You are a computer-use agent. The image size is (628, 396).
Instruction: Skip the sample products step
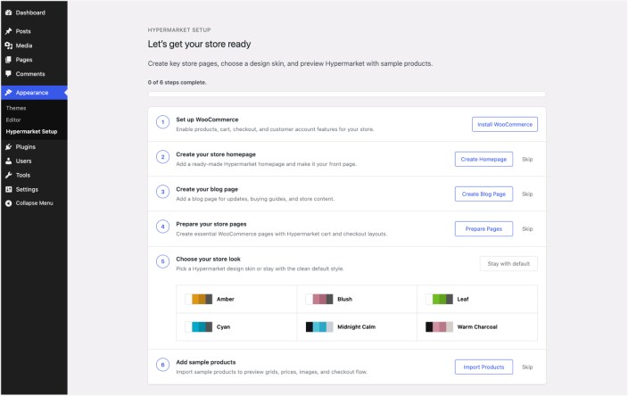[x=527, y=367]
